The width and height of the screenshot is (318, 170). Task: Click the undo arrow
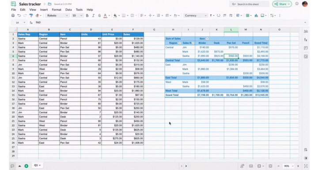pyautogui.click(x=19, y=15)
